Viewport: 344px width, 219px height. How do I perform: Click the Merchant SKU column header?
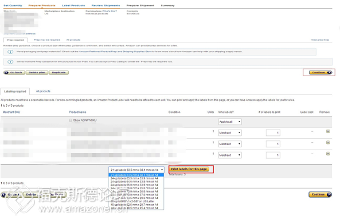[11, 112]
